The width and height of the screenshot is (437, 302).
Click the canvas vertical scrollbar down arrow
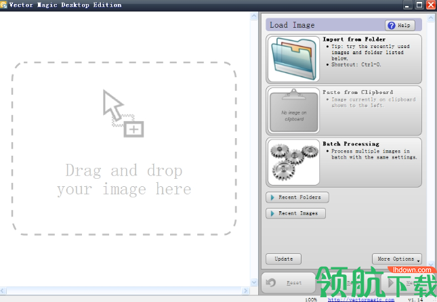tap(254, 282)
